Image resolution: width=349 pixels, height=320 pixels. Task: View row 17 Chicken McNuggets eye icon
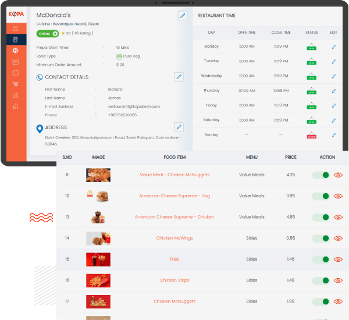click(338, 301)
